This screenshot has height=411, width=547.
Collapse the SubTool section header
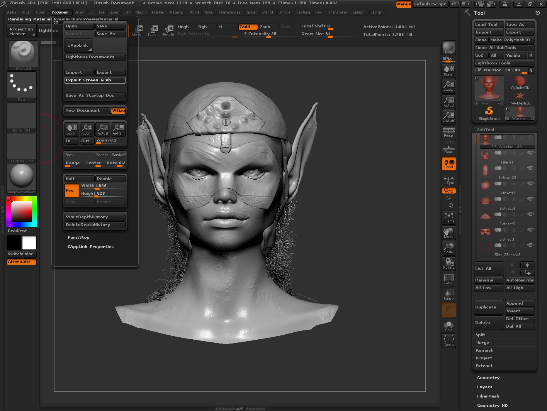[486, 130]
